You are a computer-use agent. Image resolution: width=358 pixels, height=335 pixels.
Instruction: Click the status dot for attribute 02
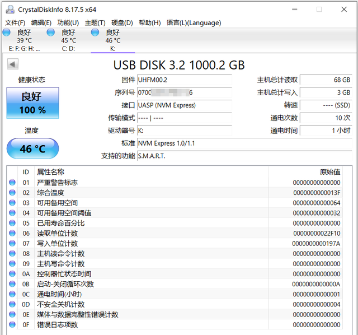(x=12, y=193)
